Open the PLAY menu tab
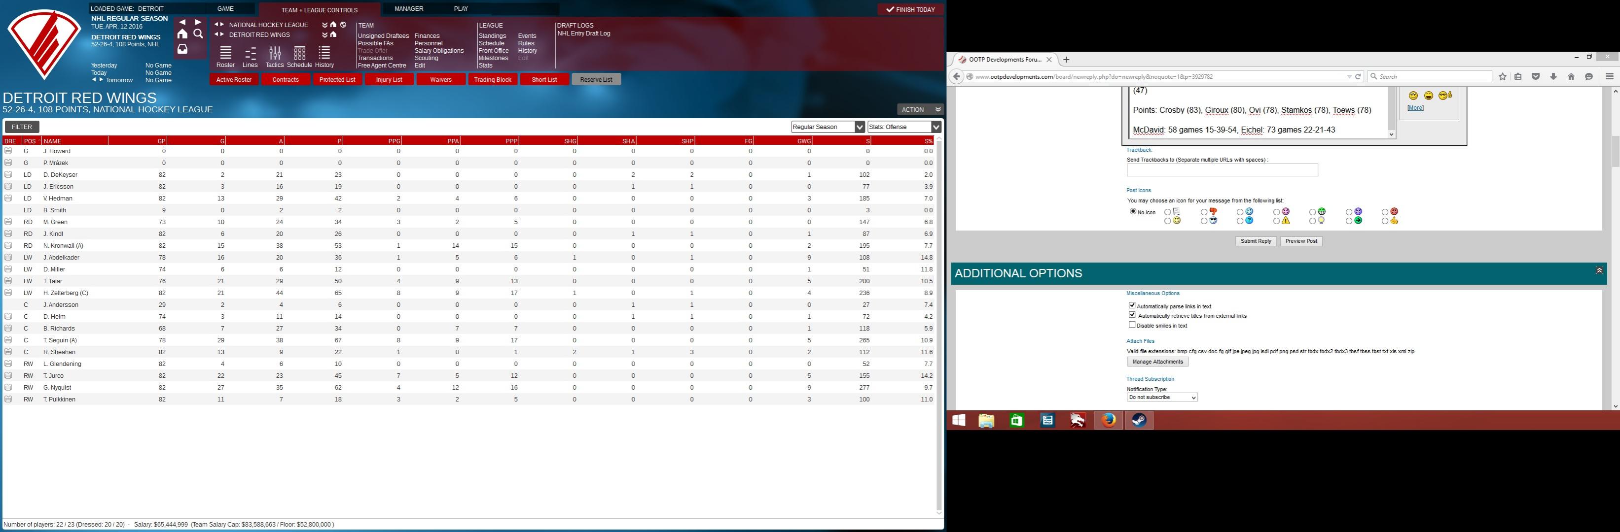This screenshot has width=1620, height=532. tap(461, 9)
